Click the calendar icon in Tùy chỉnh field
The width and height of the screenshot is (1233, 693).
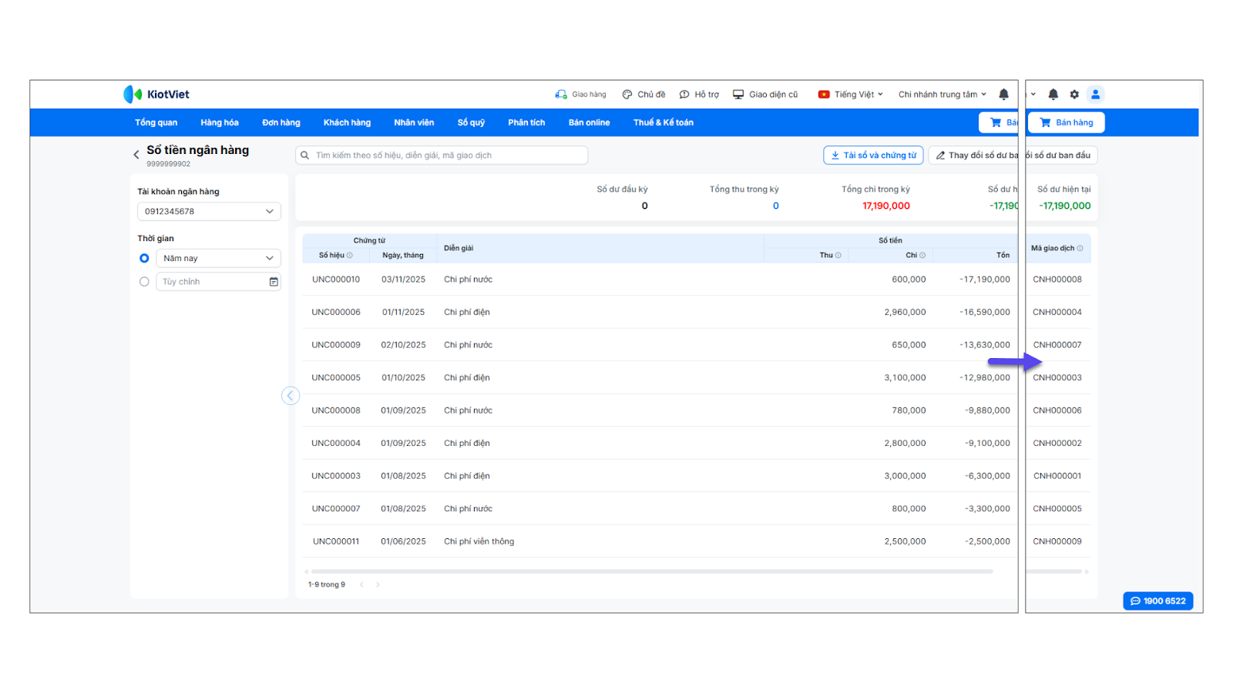tap(274, 282)
